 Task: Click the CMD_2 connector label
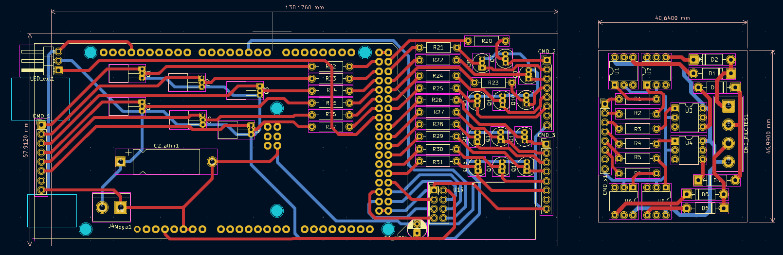tap(546, 51)
